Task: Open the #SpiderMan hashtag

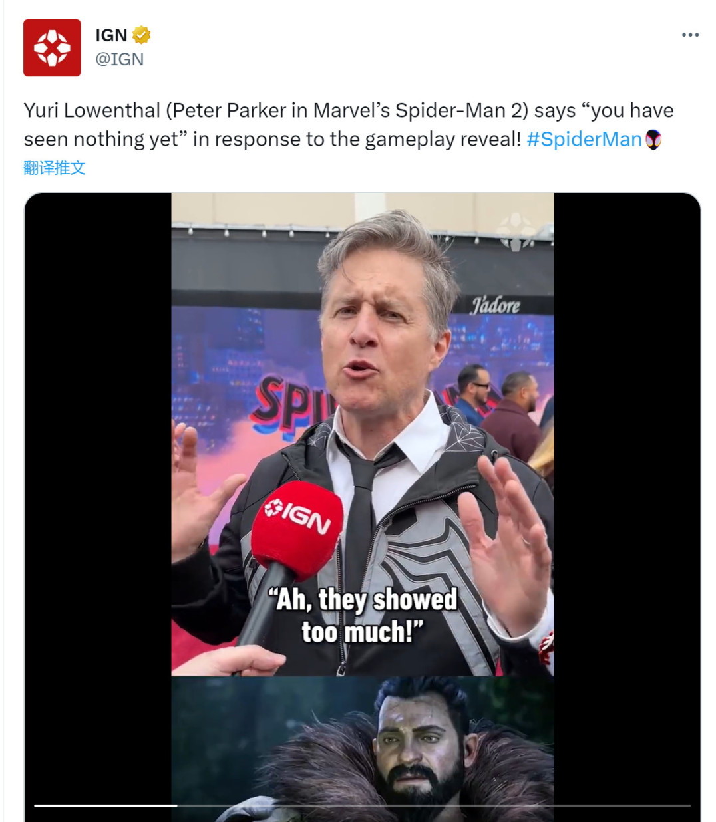Action: click(x=584, y=139)
